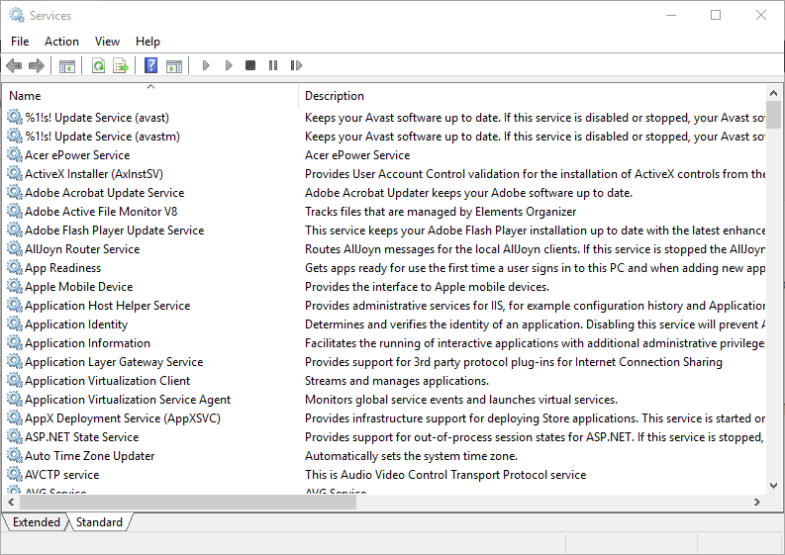Click gear icon of Auto Time Zone Updater
This screenshot has width=785, height=555.
15,456
